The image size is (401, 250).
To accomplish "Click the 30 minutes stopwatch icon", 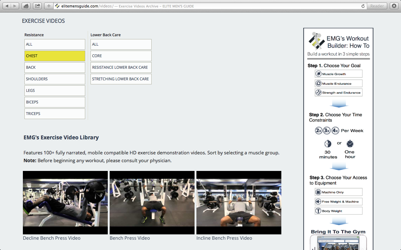I will click(328, 143).
